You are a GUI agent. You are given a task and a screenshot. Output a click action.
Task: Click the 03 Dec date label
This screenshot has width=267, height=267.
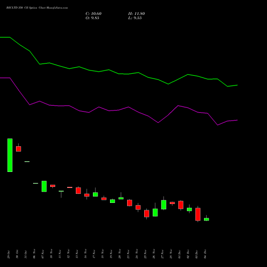(197, 254)
